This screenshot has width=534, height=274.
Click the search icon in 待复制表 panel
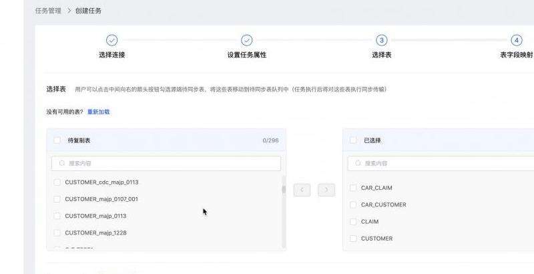click(x=62, y=163)
